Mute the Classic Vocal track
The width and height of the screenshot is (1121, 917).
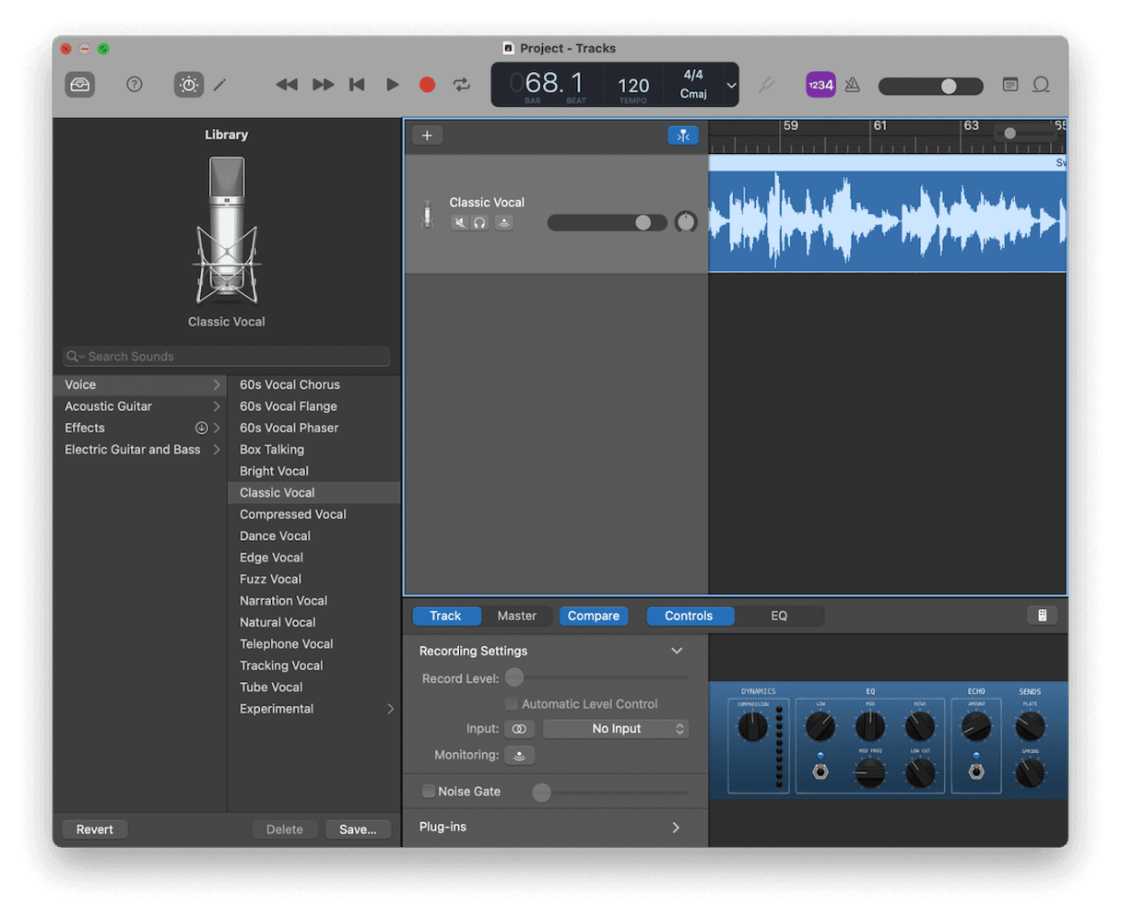point(459,223)
